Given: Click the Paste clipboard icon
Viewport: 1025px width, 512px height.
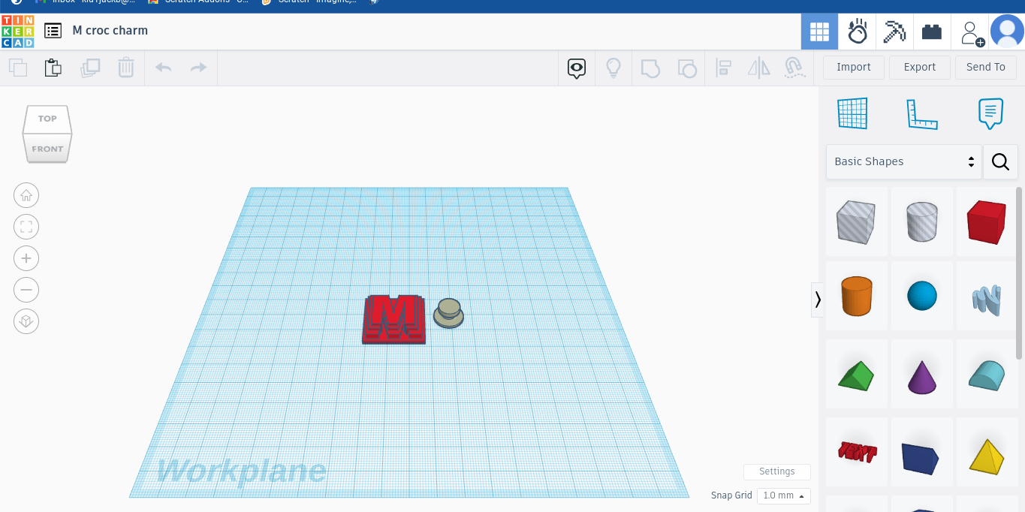Looking at the screenshot, I should [53, 68].
